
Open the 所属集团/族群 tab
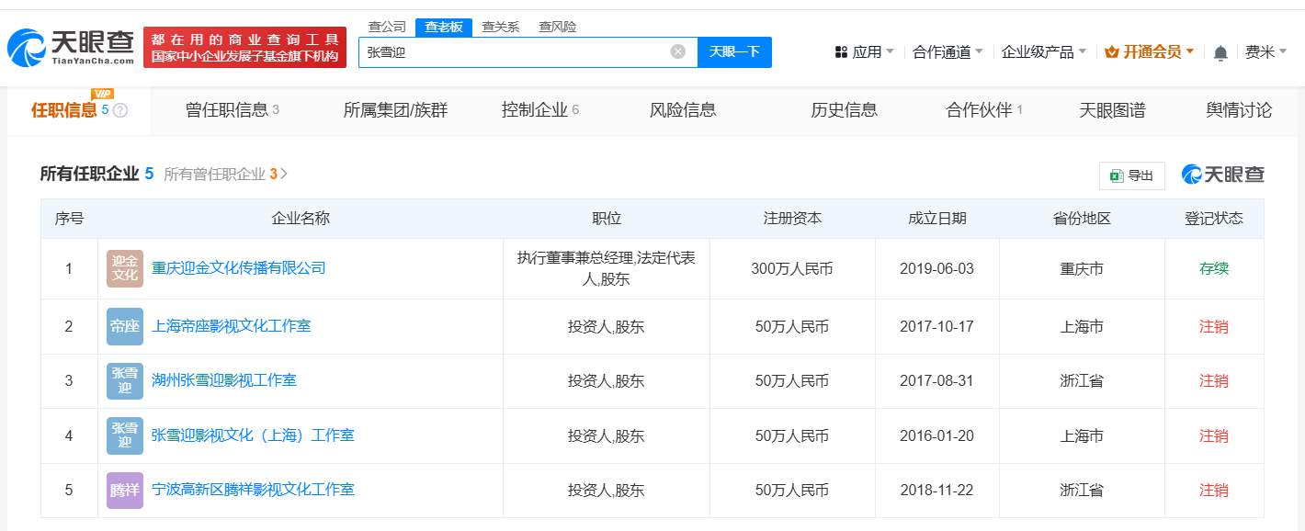point(395,110)
